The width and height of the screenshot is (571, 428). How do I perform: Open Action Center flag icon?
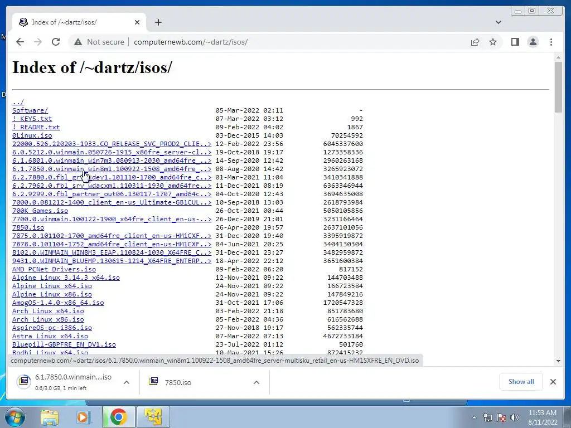[x=501, y=417]
